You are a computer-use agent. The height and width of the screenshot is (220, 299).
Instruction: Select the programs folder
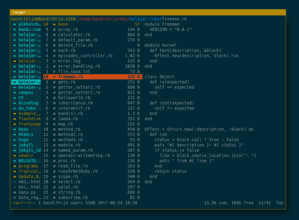point(28,166)
